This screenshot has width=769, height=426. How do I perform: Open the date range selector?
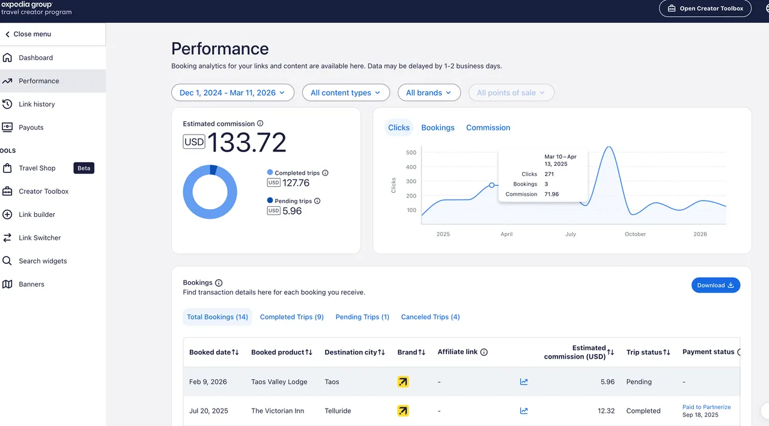tap(233, 92)
